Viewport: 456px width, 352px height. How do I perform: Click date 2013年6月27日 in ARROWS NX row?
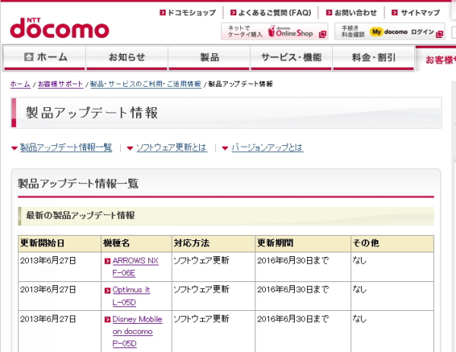[48, 261]
